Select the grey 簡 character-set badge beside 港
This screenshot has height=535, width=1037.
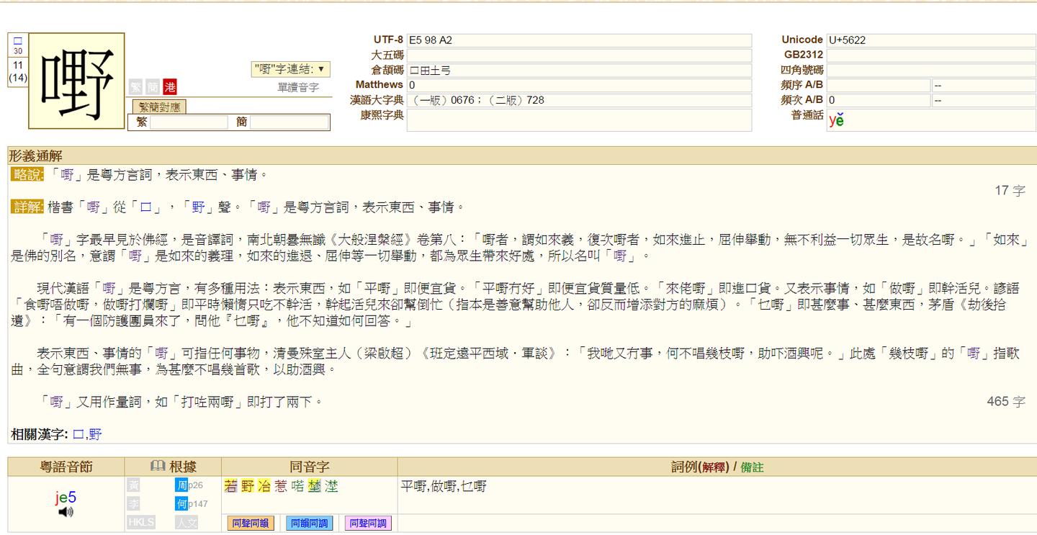coord(152,86)
